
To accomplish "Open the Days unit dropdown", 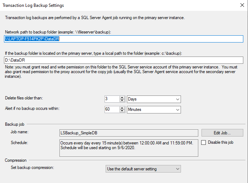I will (x=154, y=99).
